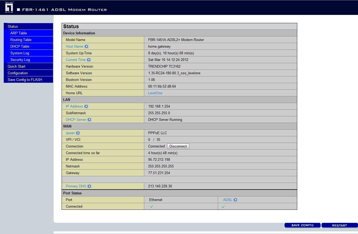Image resolution: width=358 pixels, height=234 pixels.
Task: Click the time Sat Mar 10 14:12:24 2012
Action: [168, 60]
